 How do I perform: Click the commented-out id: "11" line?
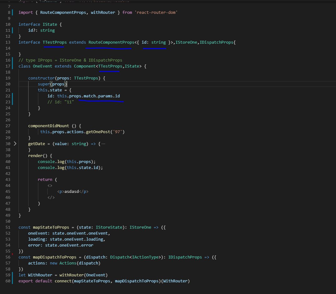pyautogui.click(x=61, y=102)
